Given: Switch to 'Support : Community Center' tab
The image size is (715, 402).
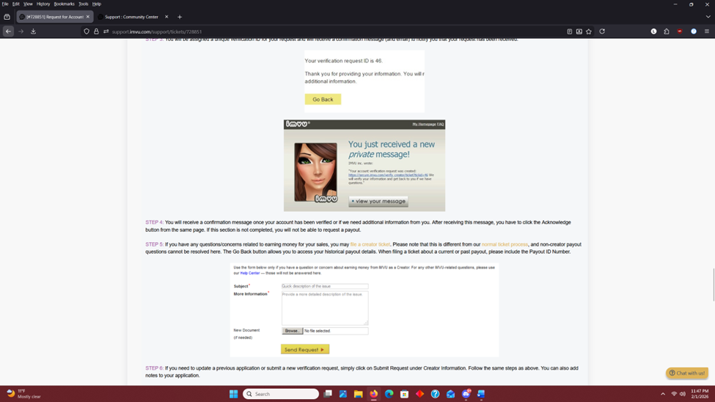Looking at the screenshot, I should pyautogui.click(x=132, y=17).
